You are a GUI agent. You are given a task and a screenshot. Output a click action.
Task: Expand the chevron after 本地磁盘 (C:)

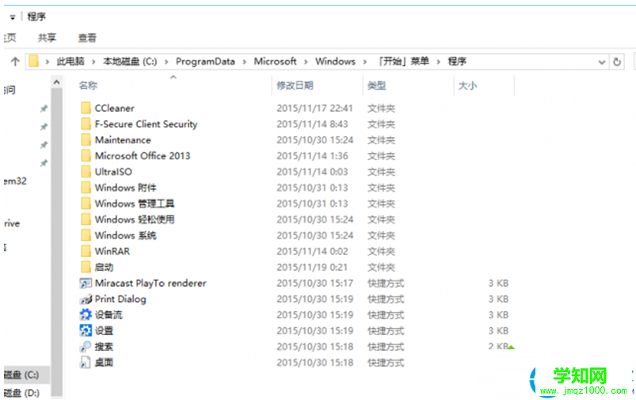click(x=166, y=62)
